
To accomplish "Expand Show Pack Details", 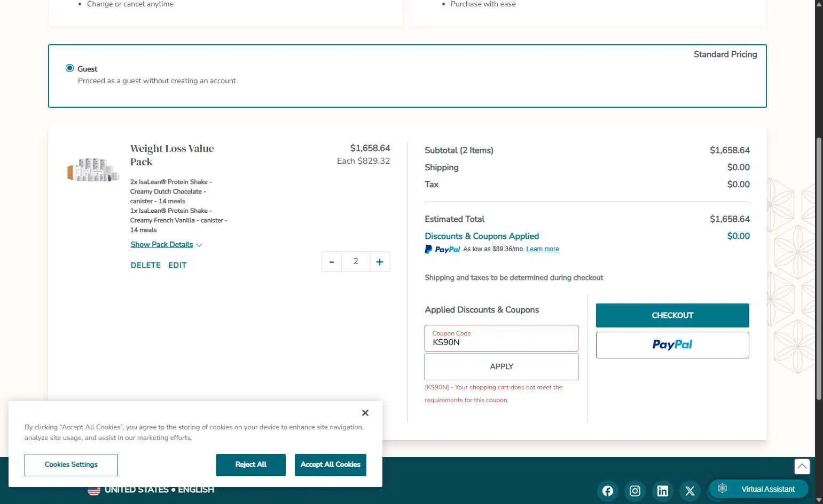I will point(166,245).
